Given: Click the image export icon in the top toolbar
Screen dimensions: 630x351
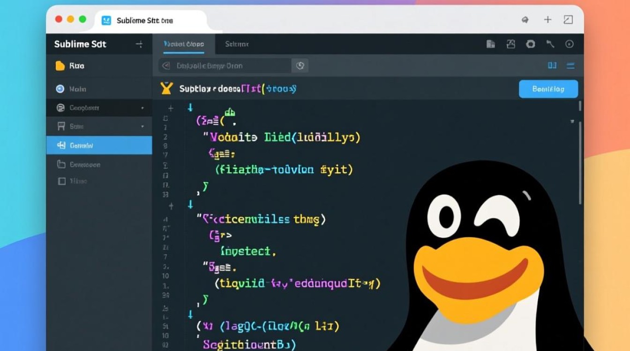Looking at the screenshot, I should (x=511, y=44).
